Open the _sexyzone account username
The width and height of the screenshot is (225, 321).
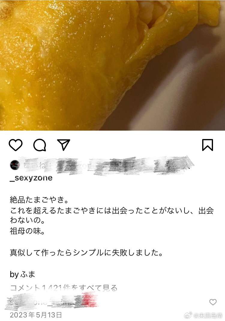[31, 178]
